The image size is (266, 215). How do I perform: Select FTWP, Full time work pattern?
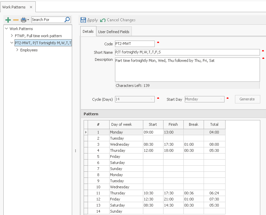38,36
